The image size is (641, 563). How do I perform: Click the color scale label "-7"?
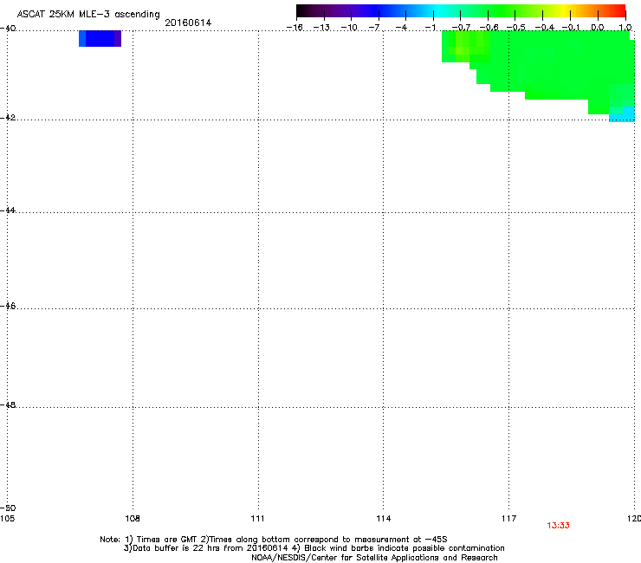click(x=374, y=28)
